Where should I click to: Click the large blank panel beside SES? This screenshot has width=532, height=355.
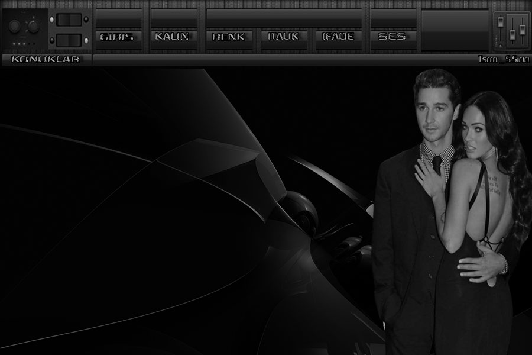[455, 30]
